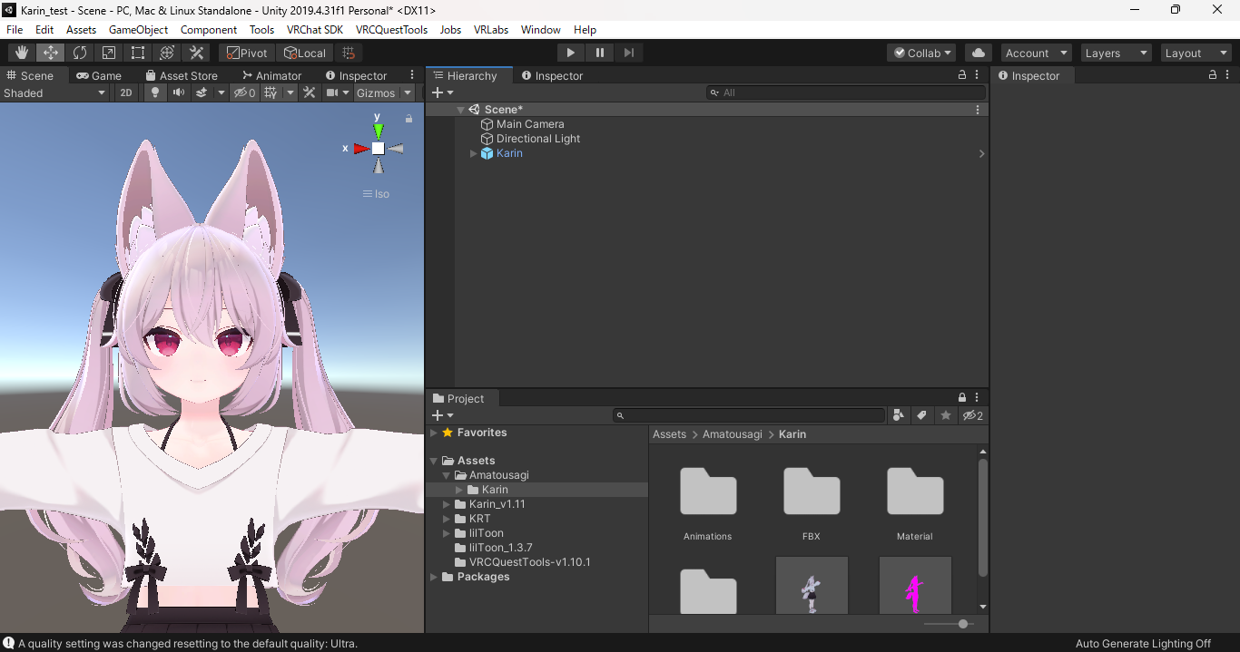The image size is (1240, 652).
Task: Toggle scene effects like skybox
Action: pos(202,92)
